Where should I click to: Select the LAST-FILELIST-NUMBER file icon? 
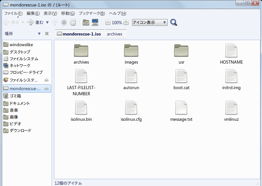(x=81, y=76)
